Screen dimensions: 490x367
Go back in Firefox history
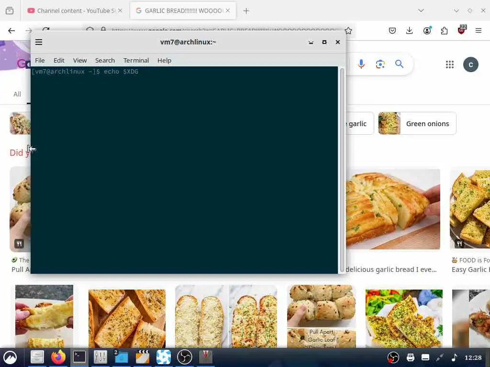(x=11, y=31)
